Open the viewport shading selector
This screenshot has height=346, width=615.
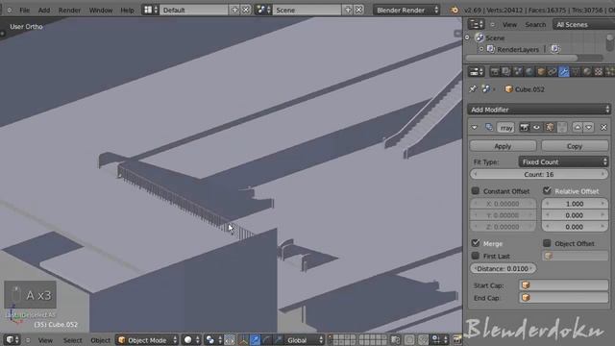tap(192, 339)
